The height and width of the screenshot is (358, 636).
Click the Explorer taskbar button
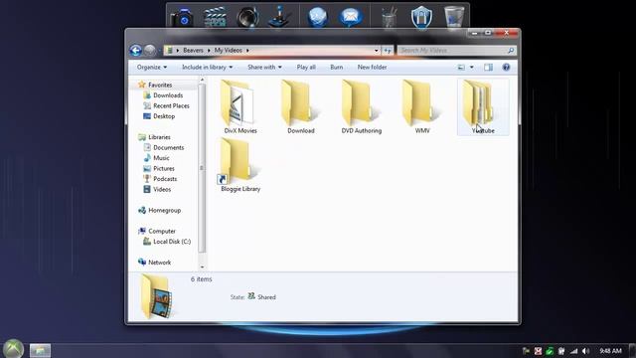(40, 350)
